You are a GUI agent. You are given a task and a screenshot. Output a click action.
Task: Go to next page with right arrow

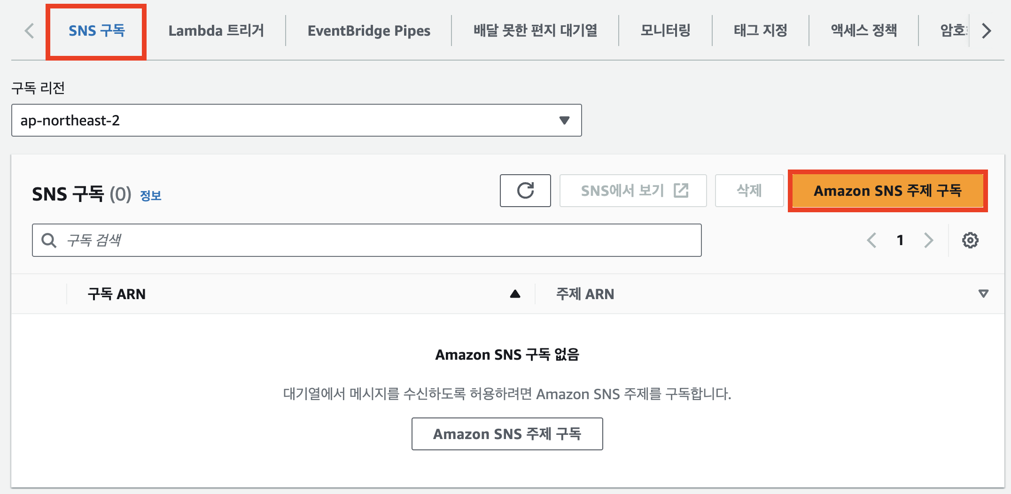pos(929,240)
